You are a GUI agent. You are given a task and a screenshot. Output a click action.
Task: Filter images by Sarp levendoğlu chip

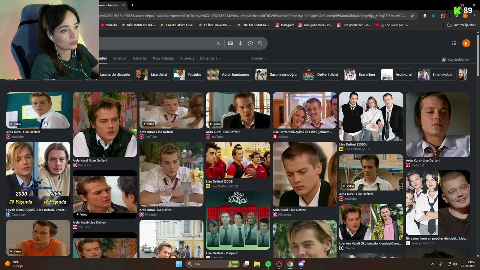[x=278, y=75]
